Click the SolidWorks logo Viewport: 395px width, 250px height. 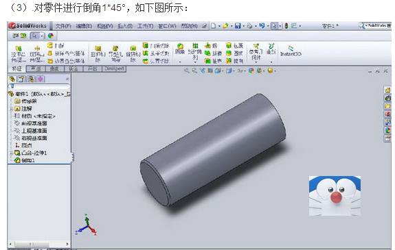27,25
